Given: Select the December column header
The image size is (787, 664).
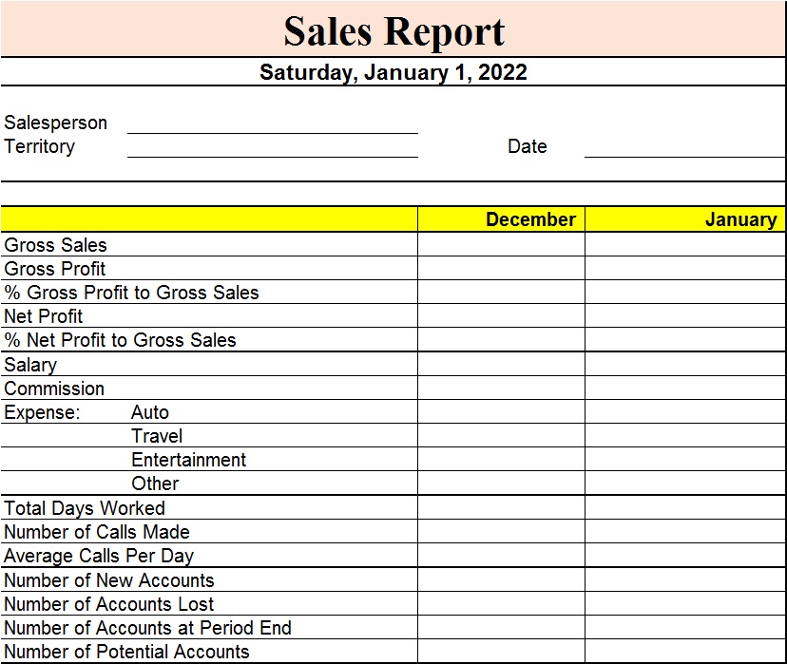Looking at the screenshot, I should tap(502, 219).
